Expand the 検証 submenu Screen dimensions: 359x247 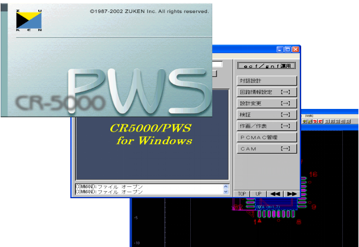pos(267,114)
